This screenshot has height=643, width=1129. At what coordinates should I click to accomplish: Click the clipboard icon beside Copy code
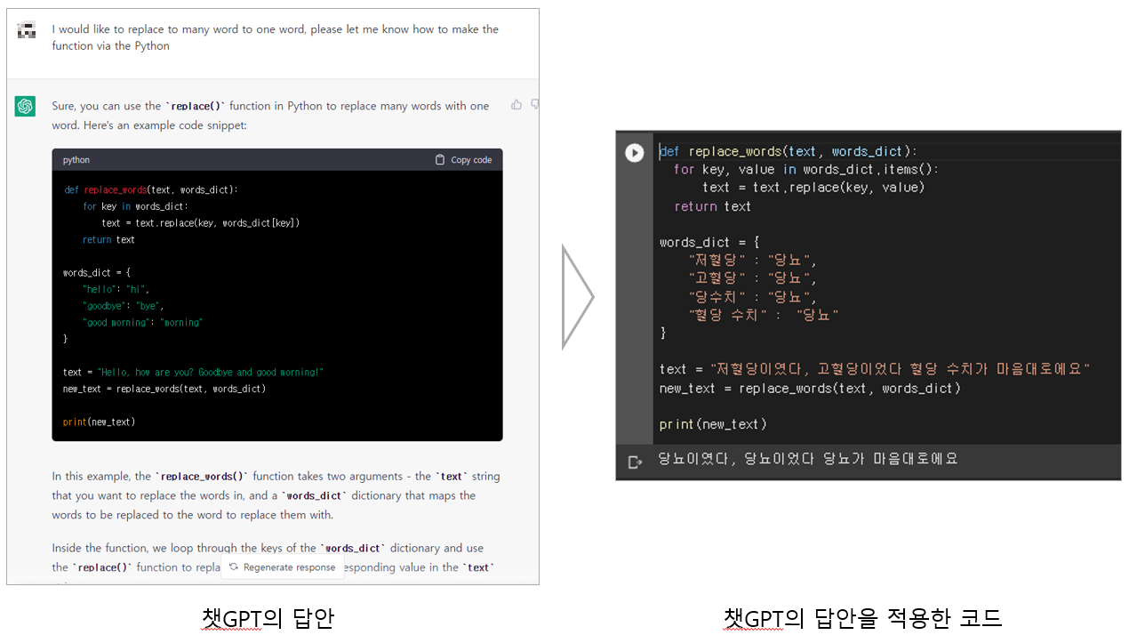tap(439, 160)
